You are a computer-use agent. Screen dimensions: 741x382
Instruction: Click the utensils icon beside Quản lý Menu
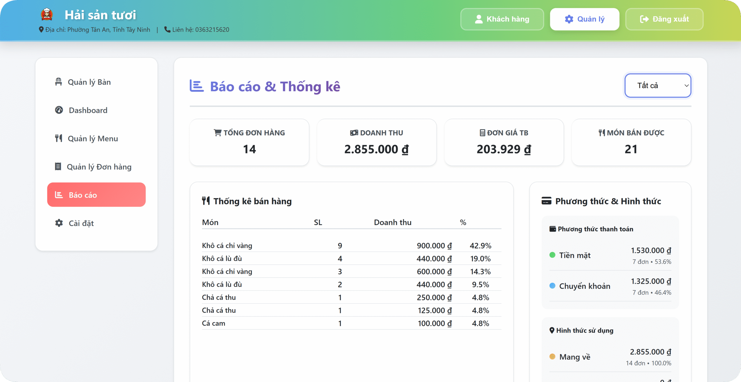(59, 138)
